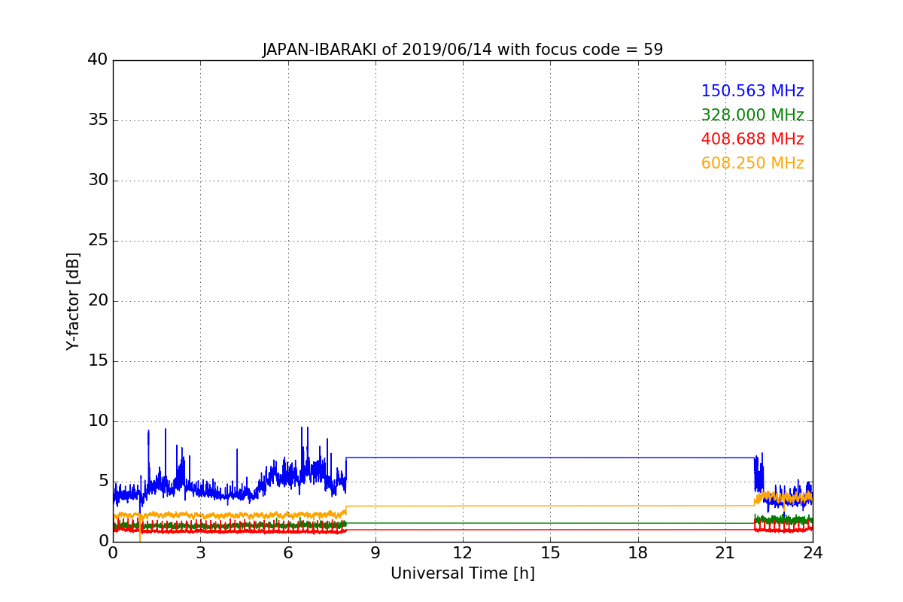Image resolution: width=903 pixels, height=602 pixels.
Task: Select the 328.000 MHz legend label
Action: click(752, 115)
